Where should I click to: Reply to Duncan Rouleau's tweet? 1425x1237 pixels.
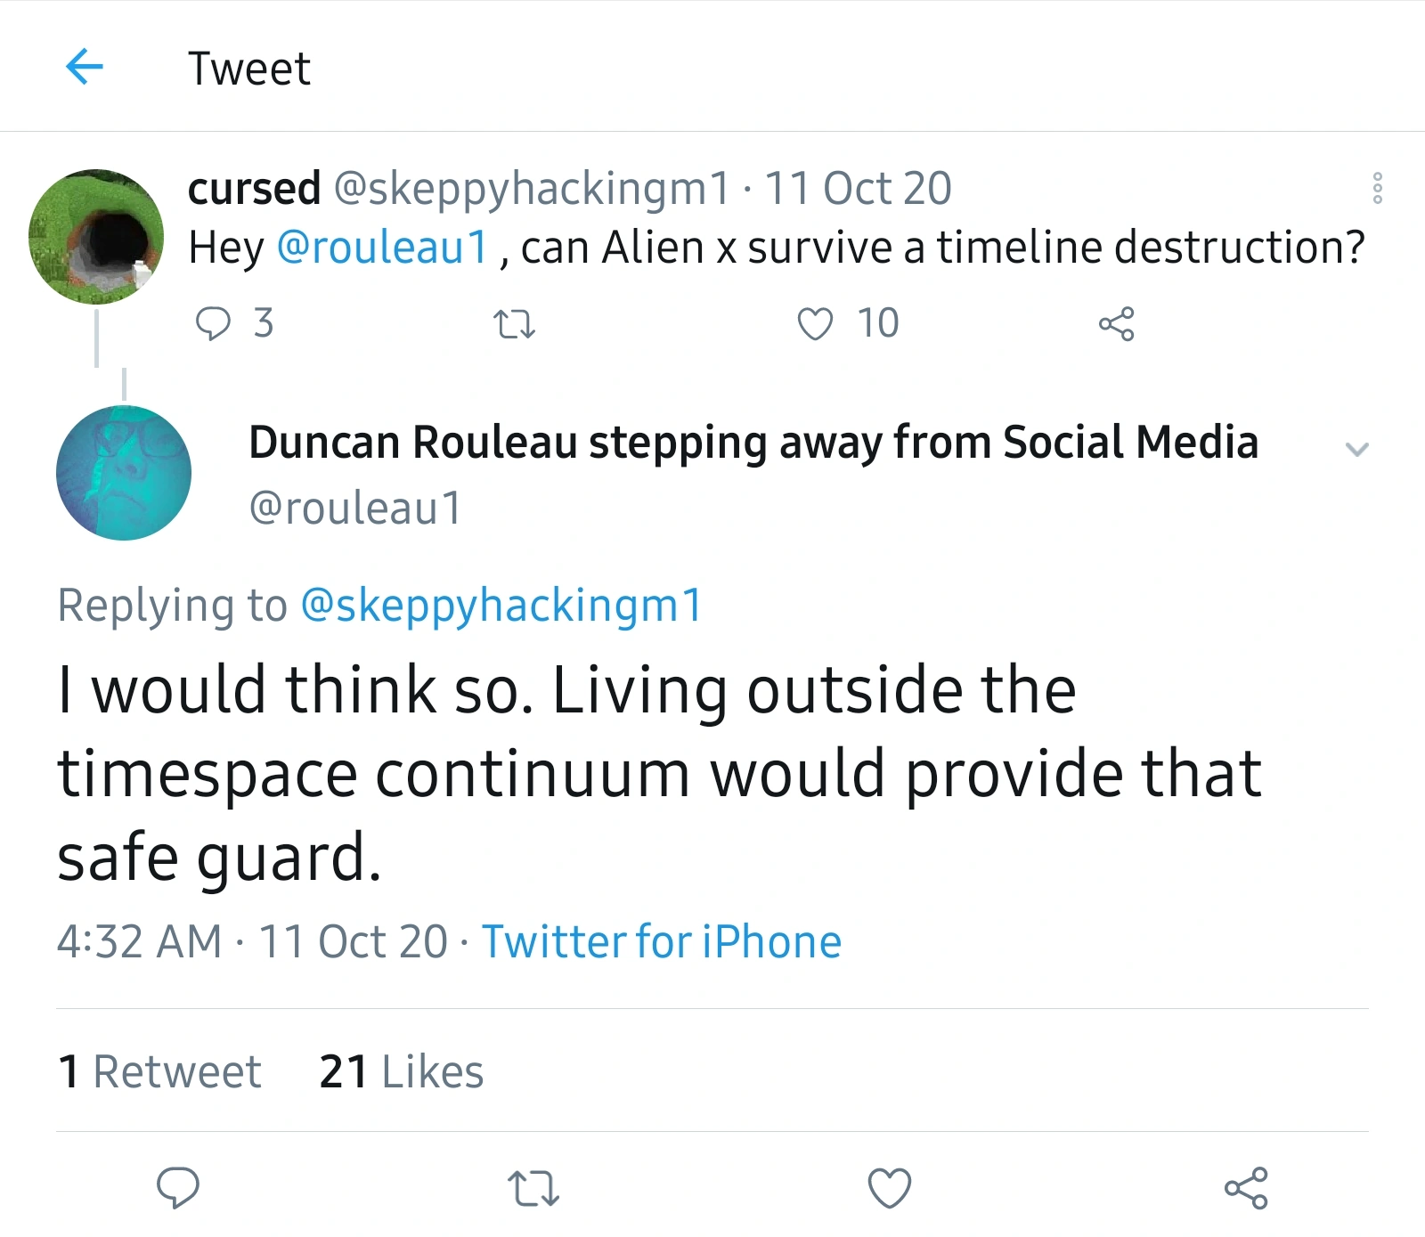[x=178, y=1187]
